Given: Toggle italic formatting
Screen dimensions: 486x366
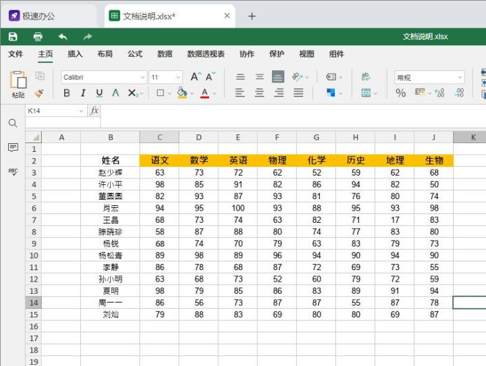Looking at the screenshot, I should (83, 93).
